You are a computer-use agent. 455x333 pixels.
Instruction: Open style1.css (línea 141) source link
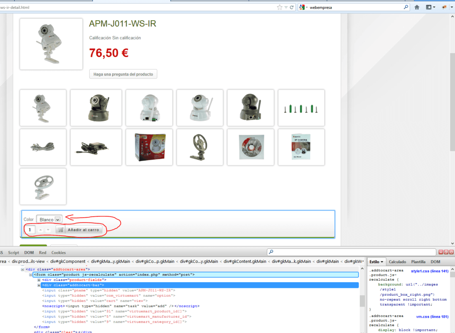pyautogui.click(x=430, y=271)
